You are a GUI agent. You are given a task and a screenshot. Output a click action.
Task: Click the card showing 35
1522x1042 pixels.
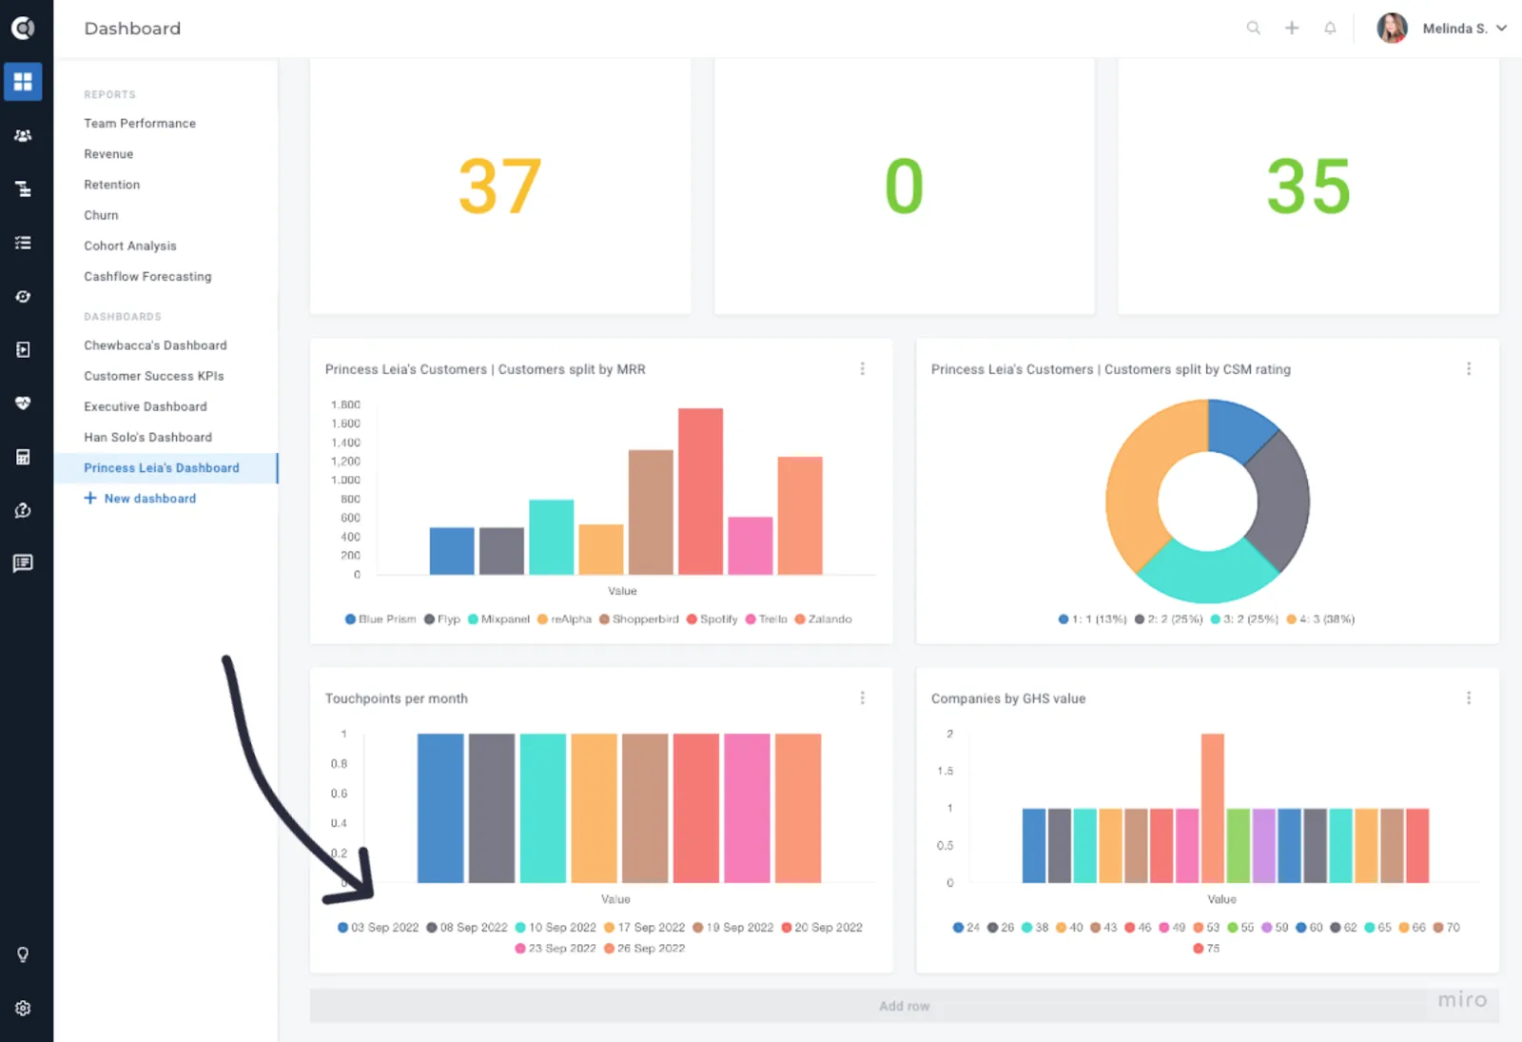(x=1308, y=187)
